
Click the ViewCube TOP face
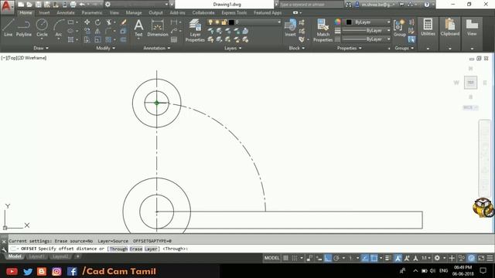470,83
